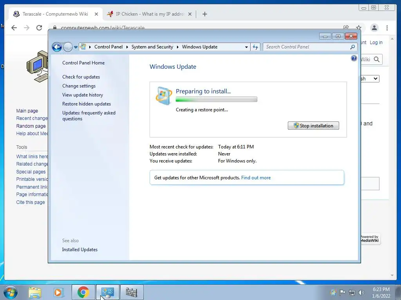Open Windows Media Player from taskbar
The height and width of the screenshot is (300, 401).
coord(59,292)
